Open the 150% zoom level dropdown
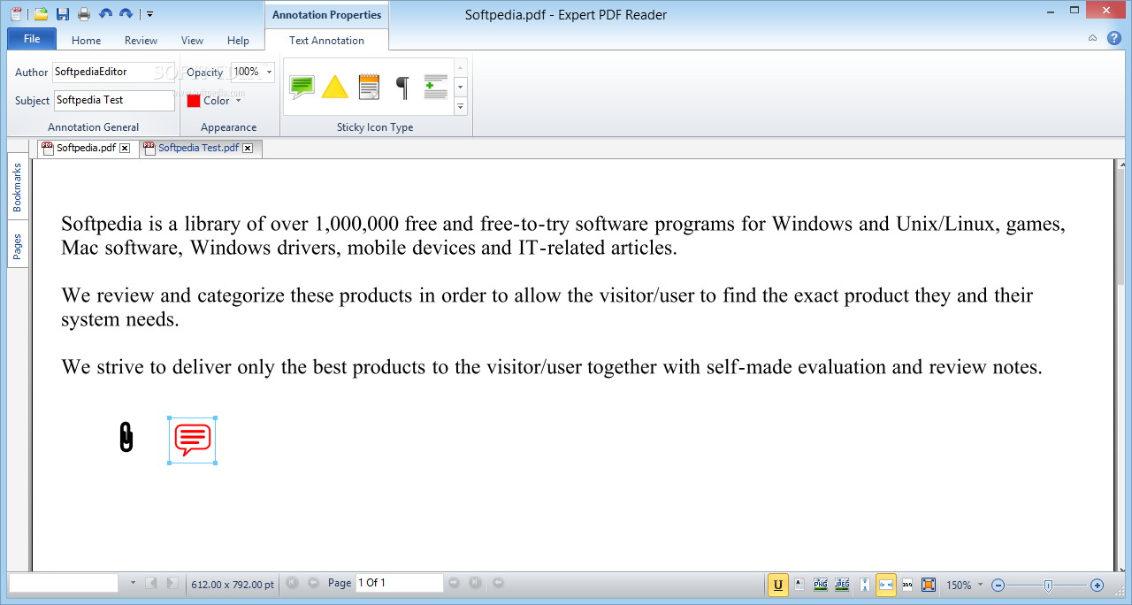Viewport: 1132px width, 605px height. tap(980, 585)
